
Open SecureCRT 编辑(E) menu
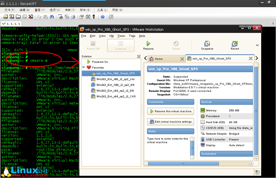[25, 10]
